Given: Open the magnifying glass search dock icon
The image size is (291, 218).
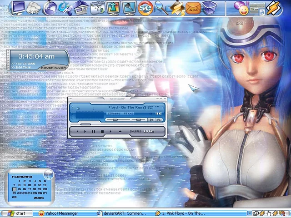Looking at the screenshot, I should 161,8.
